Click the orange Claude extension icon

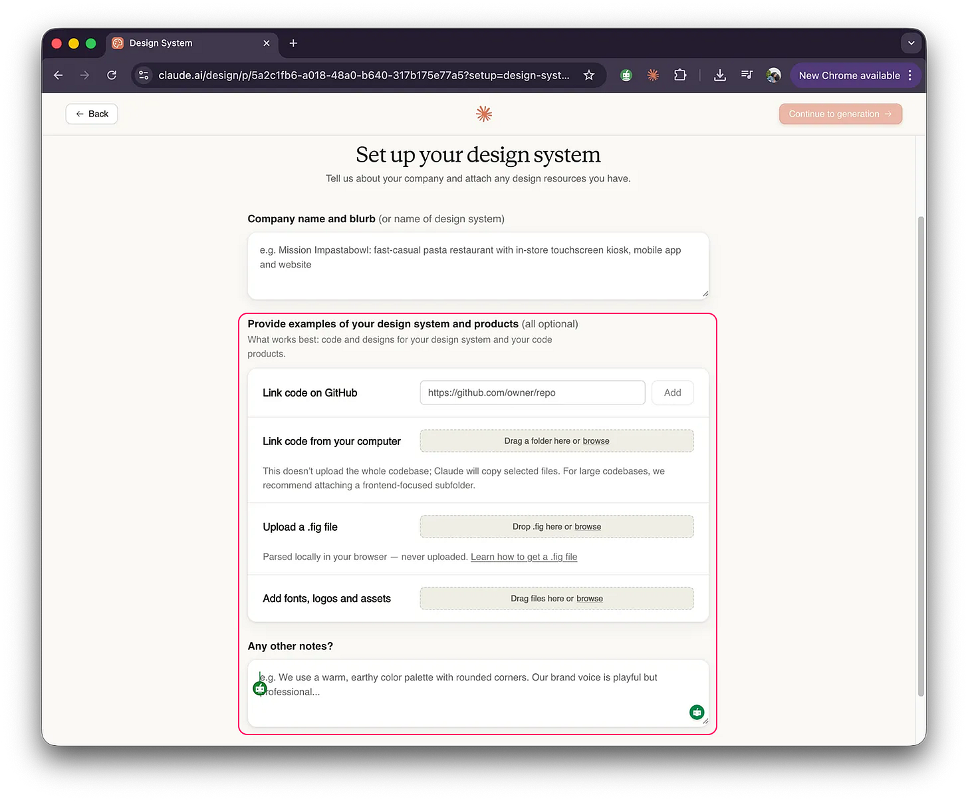pyautogui.click(x=653, y=75)
